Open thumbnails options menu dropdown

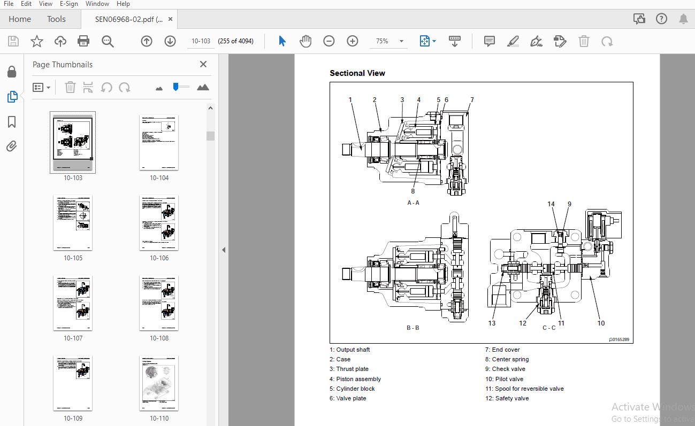(41, 87)
